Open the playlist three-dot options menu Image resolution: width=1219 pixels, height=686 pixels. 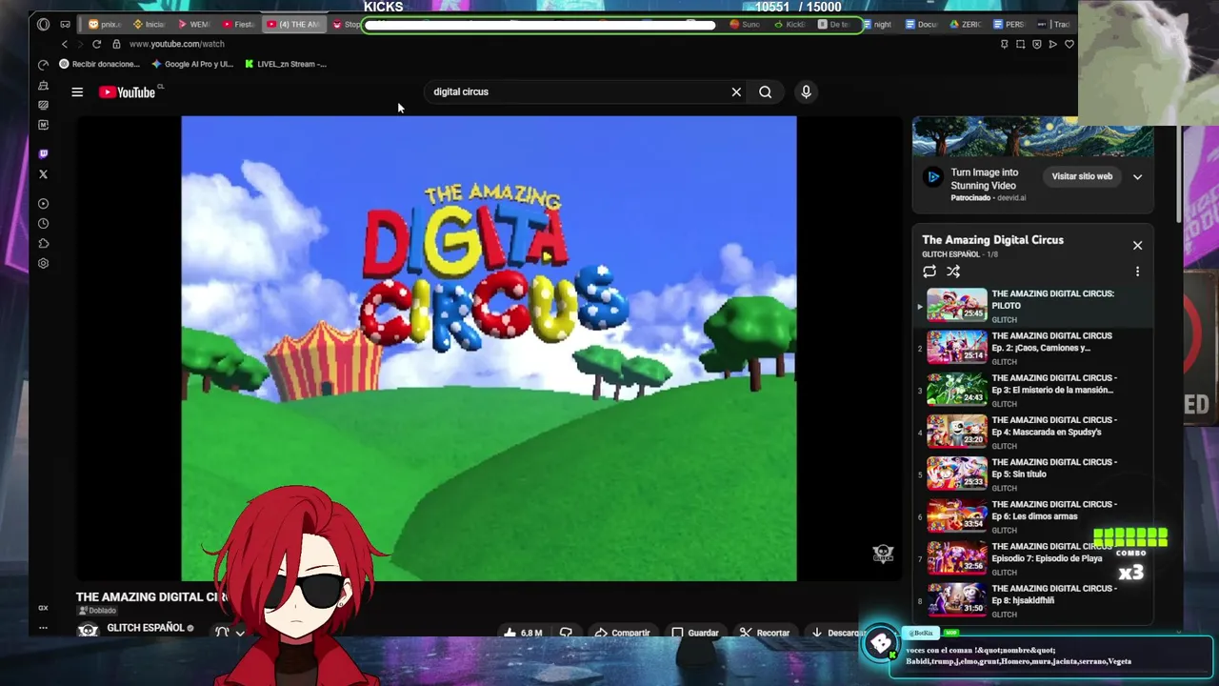click(1137, 272)
